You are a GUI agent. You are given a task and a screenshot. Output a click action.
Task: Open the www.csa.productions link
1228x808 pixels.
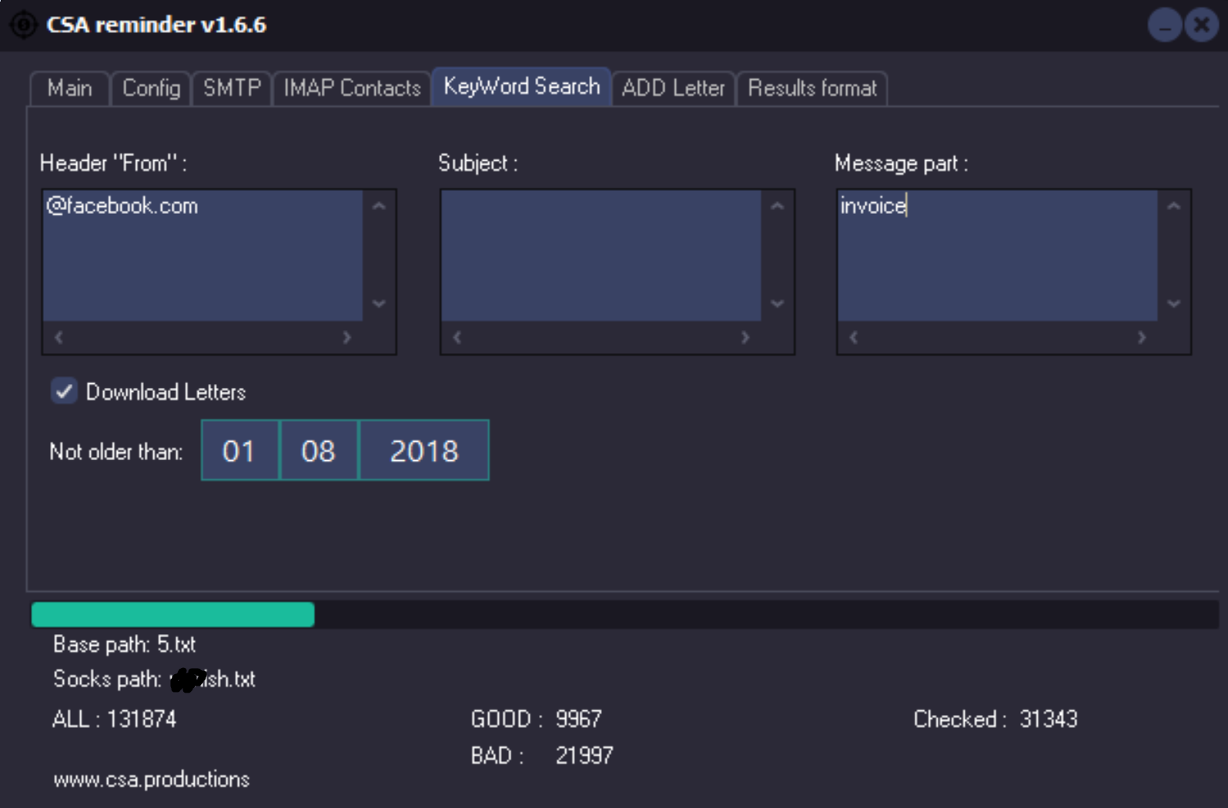(x=152, y=780)
